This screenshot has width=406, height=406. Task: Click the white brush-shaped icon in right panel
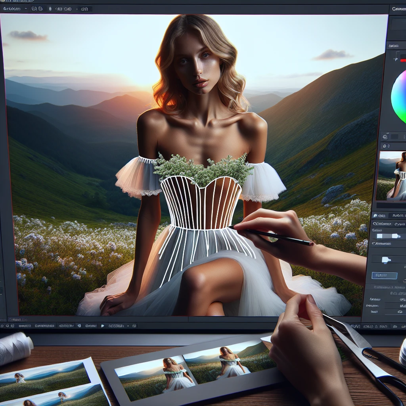pos(386,260)
